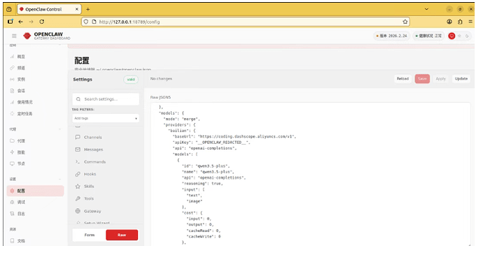
Task: Click the Save config button
Action: point(422,79)
